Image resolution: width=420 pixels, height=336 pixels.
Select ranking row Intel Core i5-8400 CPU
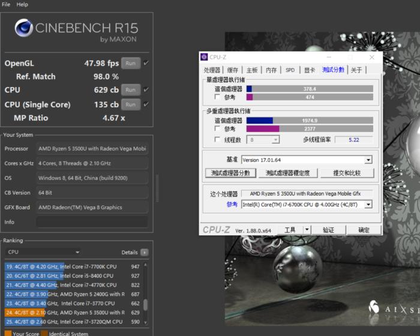[73, 276]
